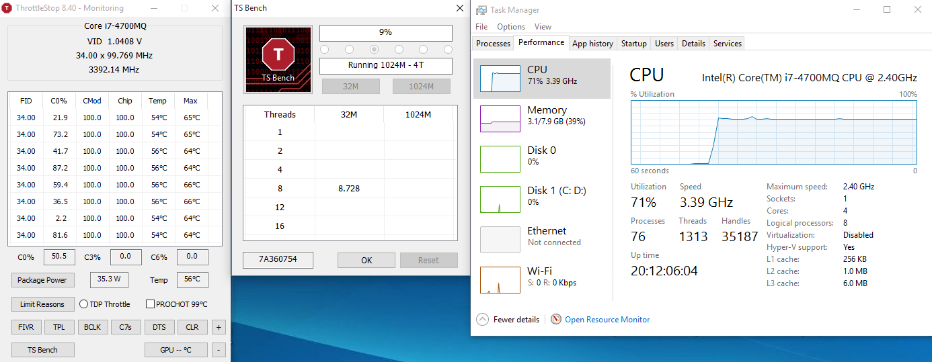The image size is (932, 362).
Task: Switch to the Processes tab
Action: (x=493, y=44)
